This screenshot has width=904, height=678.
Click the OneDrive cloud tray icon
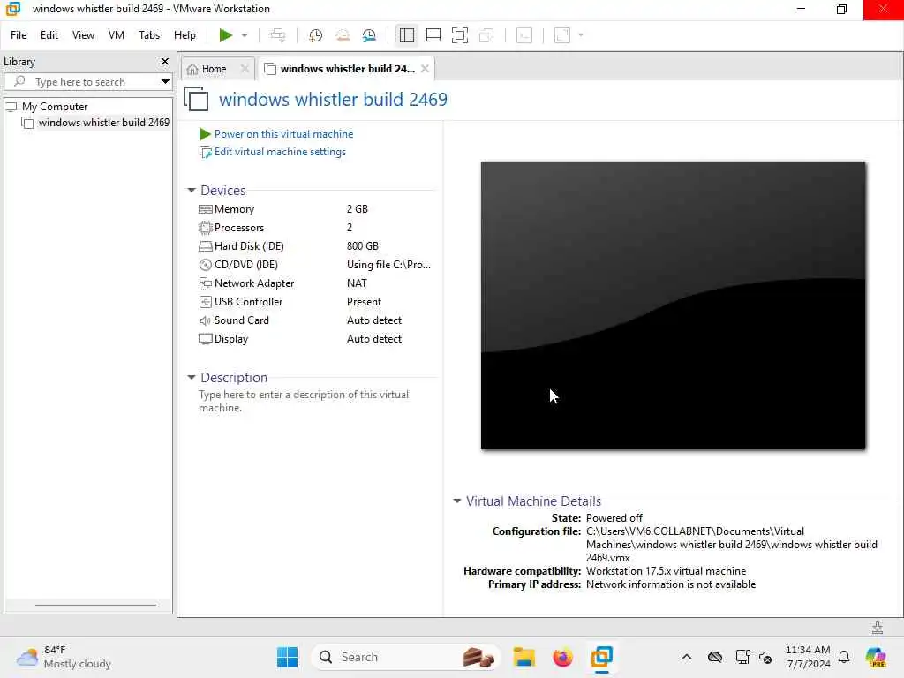coord(715,657)
